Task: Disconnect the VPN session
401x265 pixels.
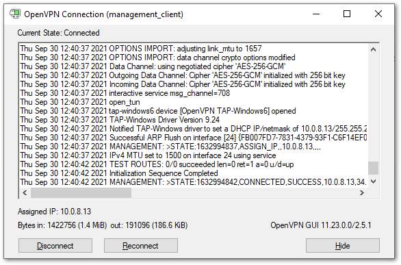Action: click(55, 246)
